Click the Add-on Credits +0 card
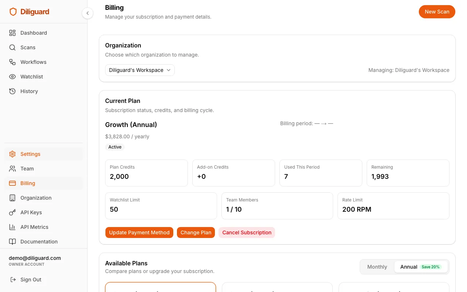467x292 pixels. click(x=233, y=173)
